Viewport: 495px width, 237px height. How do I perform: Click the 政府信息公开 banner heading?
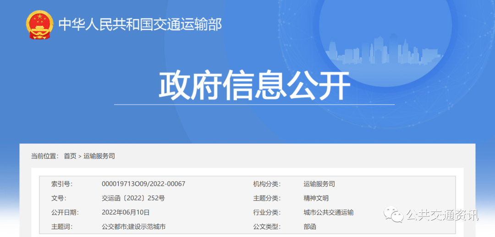pos(254,86)
